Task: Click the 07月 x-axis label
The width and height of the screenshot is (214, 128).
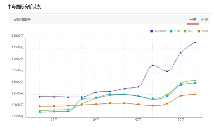Action: (138, 120)
